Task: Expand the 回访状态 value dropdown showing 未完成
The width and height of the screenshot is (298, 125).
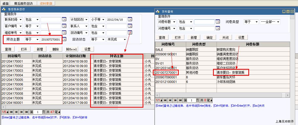Action: coord(125,40)
